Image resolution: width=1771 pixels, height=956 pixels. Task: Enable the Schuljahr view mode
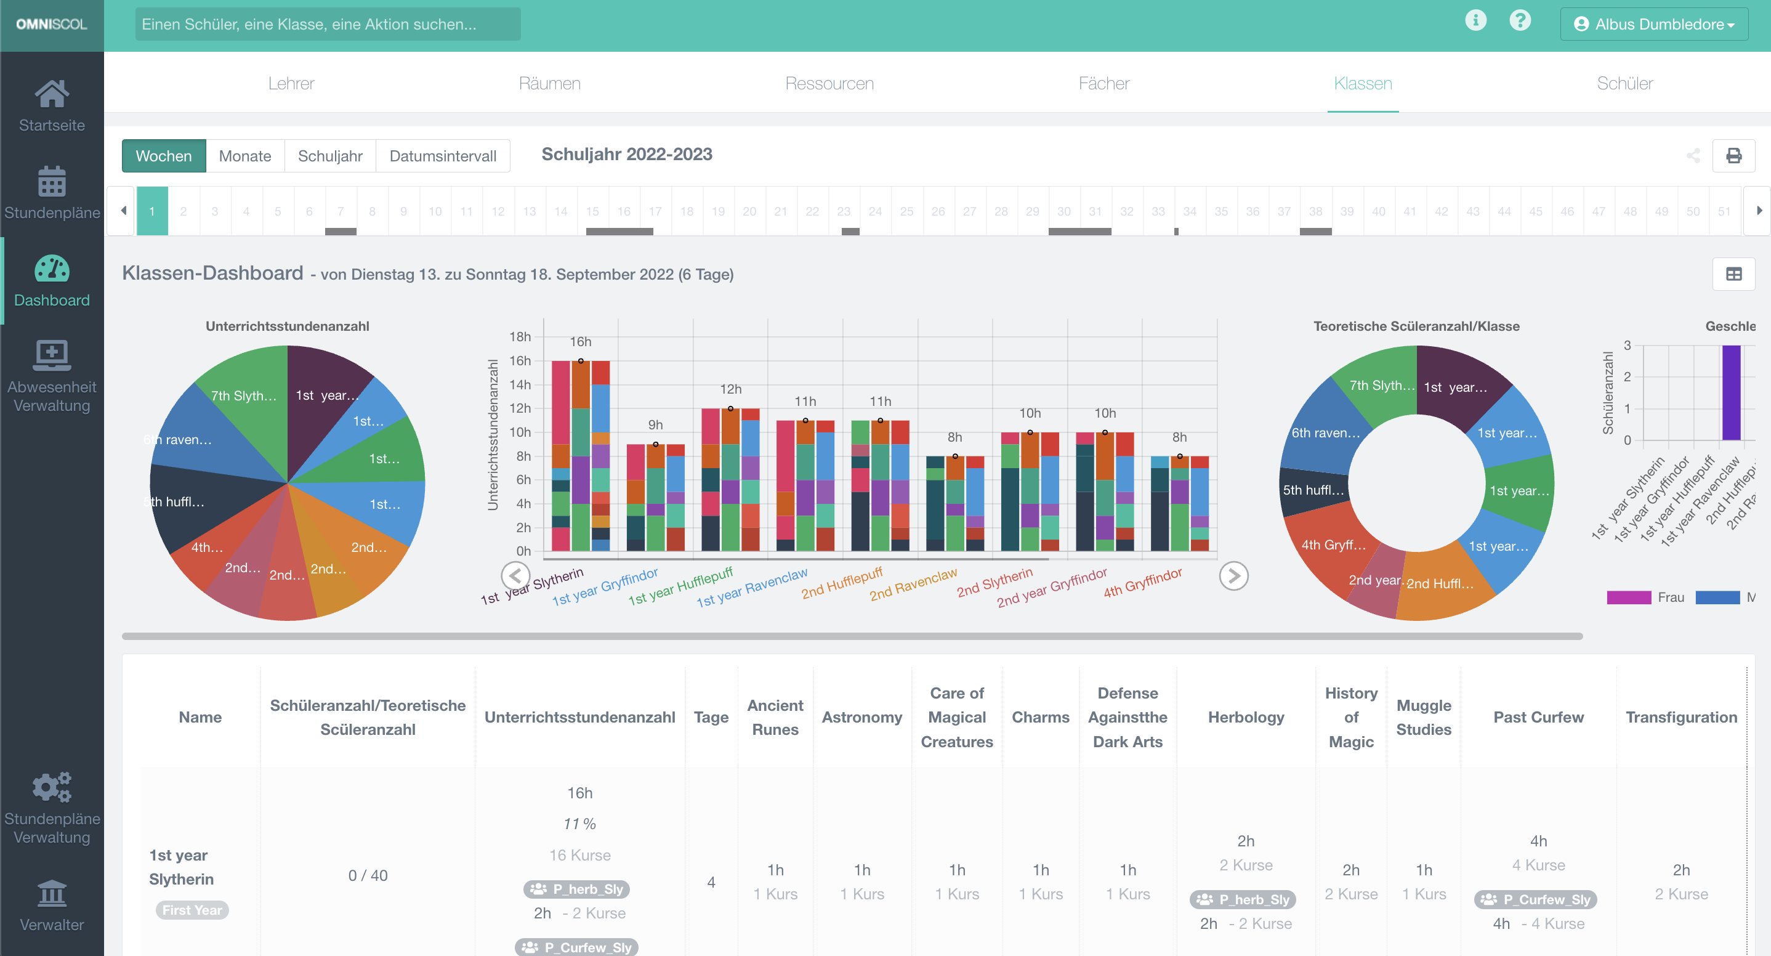330,155
